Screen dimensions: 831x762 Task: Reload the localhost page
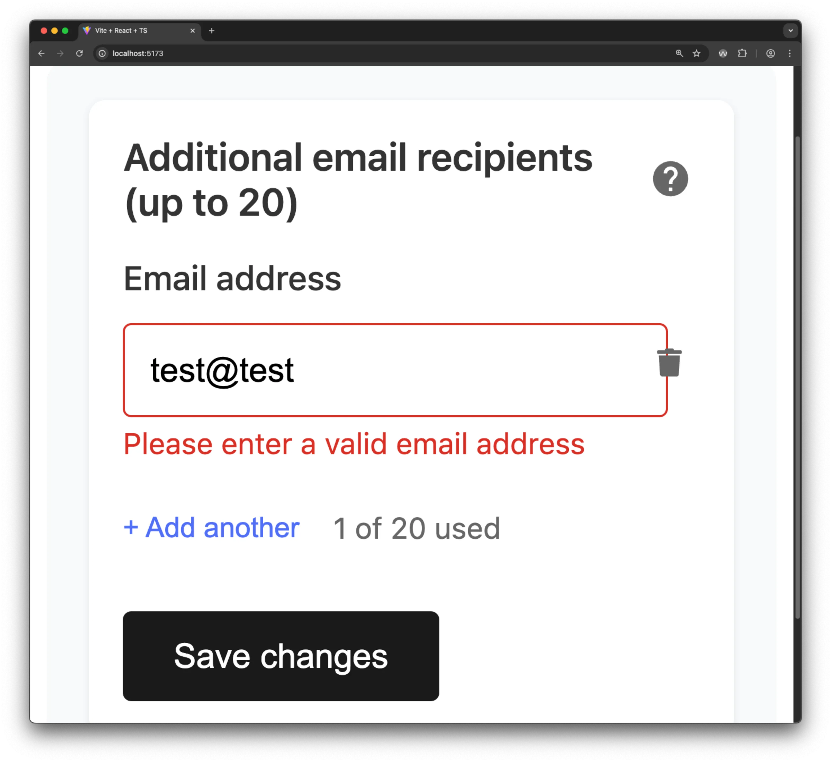coord(79,53)
